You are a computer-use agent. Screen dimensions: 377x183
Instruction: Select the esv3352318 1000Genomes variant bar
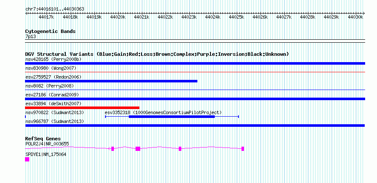pyautogui.click(x=172, y=117)
